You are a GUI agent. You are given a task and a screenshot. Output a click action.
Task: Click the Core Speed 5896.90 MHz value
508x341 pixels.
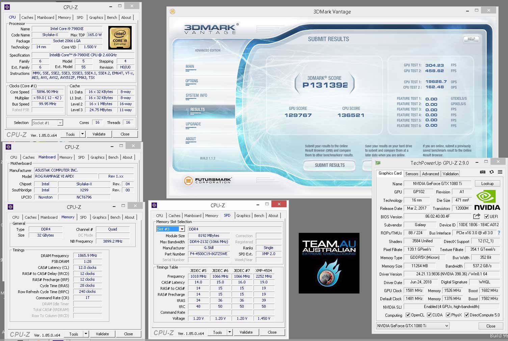[48, 92]
